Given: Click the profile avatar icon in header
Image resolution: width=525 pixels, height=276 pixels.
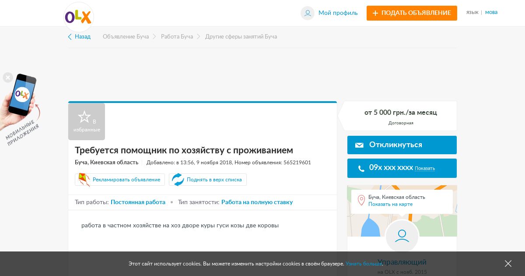Looking at the screenshot, I should (308, 13).
